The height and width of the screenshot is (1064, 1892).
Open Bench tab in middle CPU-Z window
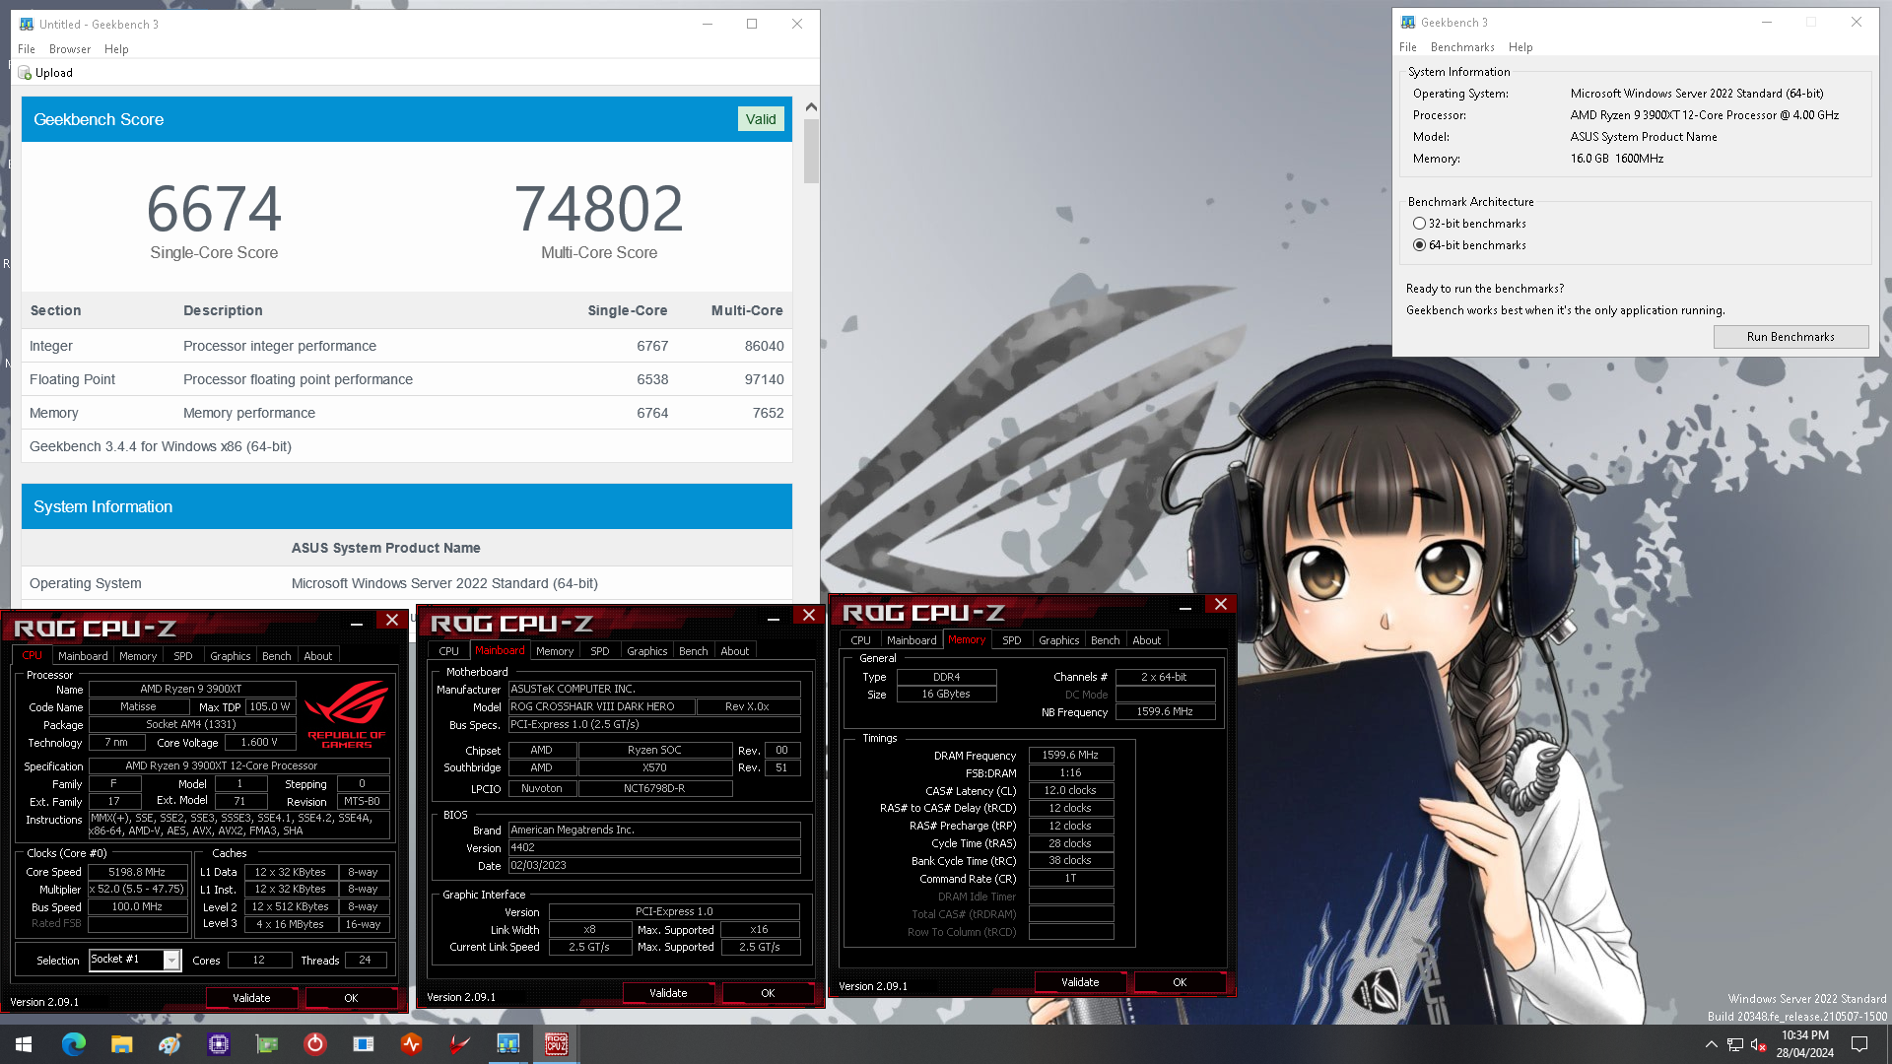[694, 651]
